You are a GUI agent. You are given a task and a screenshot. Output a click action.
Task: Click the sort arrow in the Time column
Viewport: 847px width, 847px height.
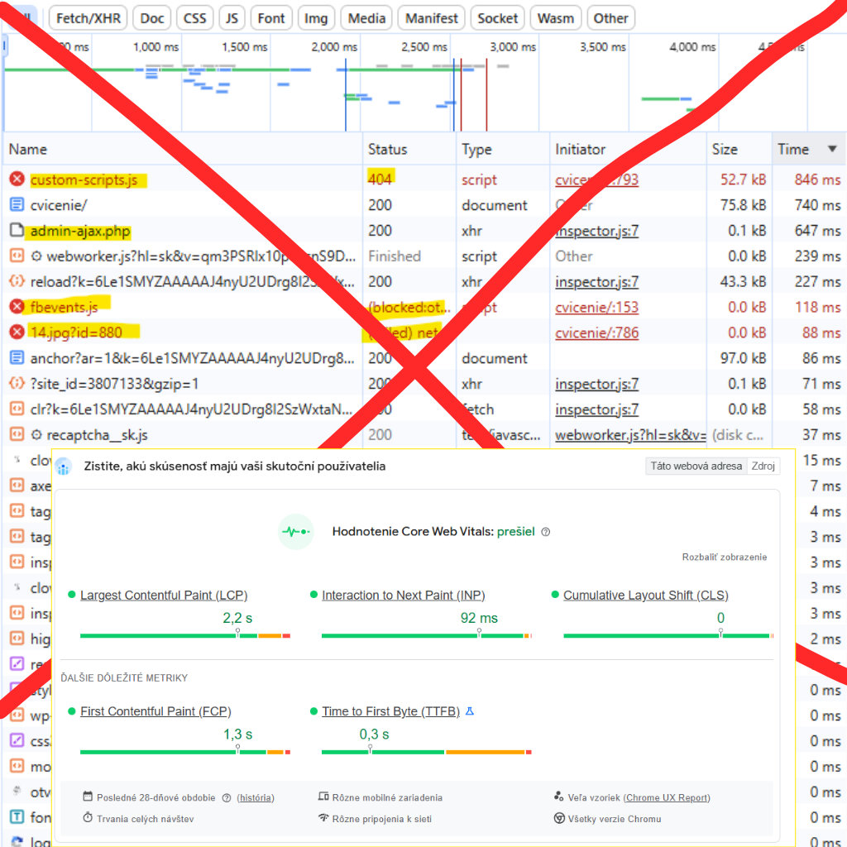[832, 149]
